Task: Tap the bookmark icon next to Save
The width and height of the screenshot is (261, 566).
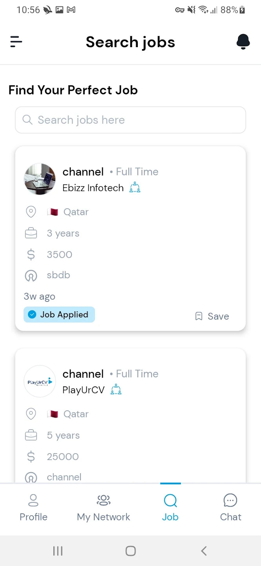Action: (199, 316)
